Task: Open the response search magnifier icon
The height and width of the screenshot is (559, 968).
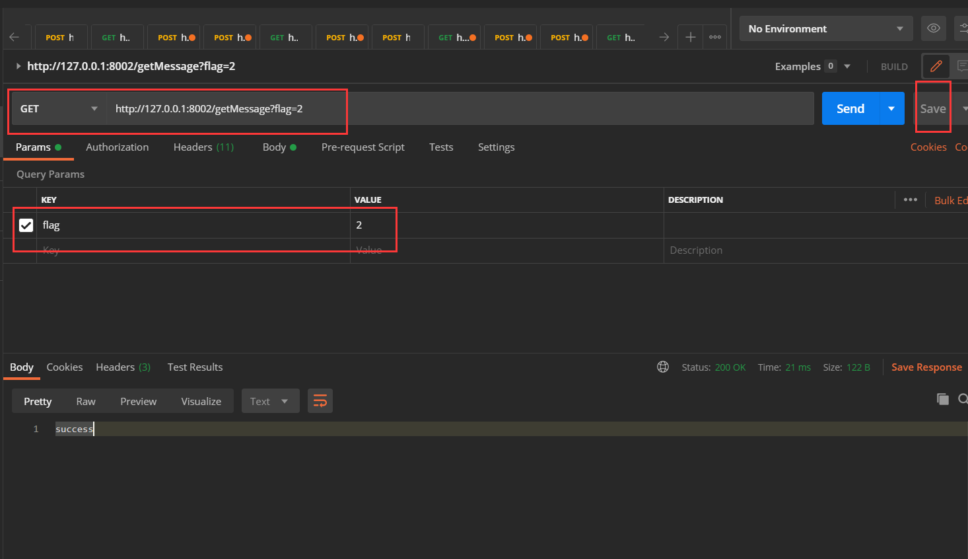Action: click(963, 398)
